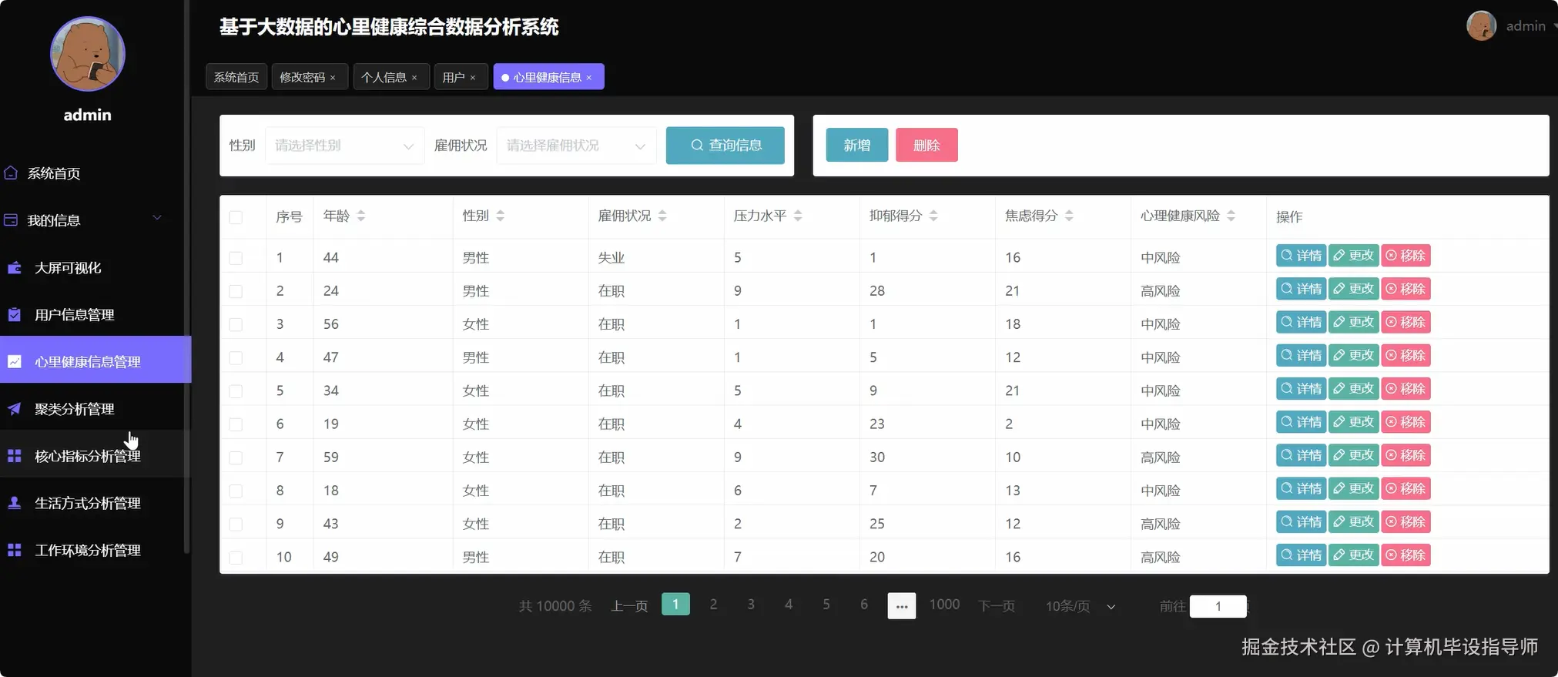The width and height of the screenshot is (1558, 677).
Task: Switch to the 系统首页 tab
Action: tap(236, 77)
